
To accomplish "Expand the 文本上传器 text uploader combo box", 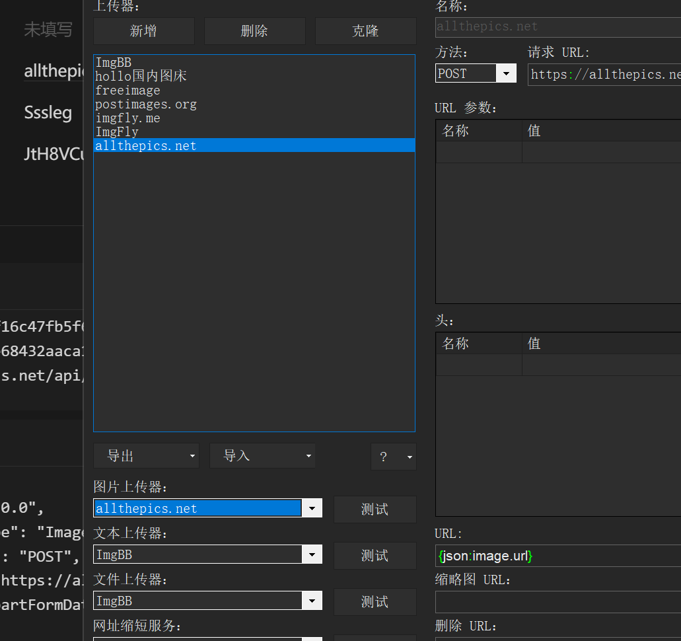I will [x=312, y=554].
